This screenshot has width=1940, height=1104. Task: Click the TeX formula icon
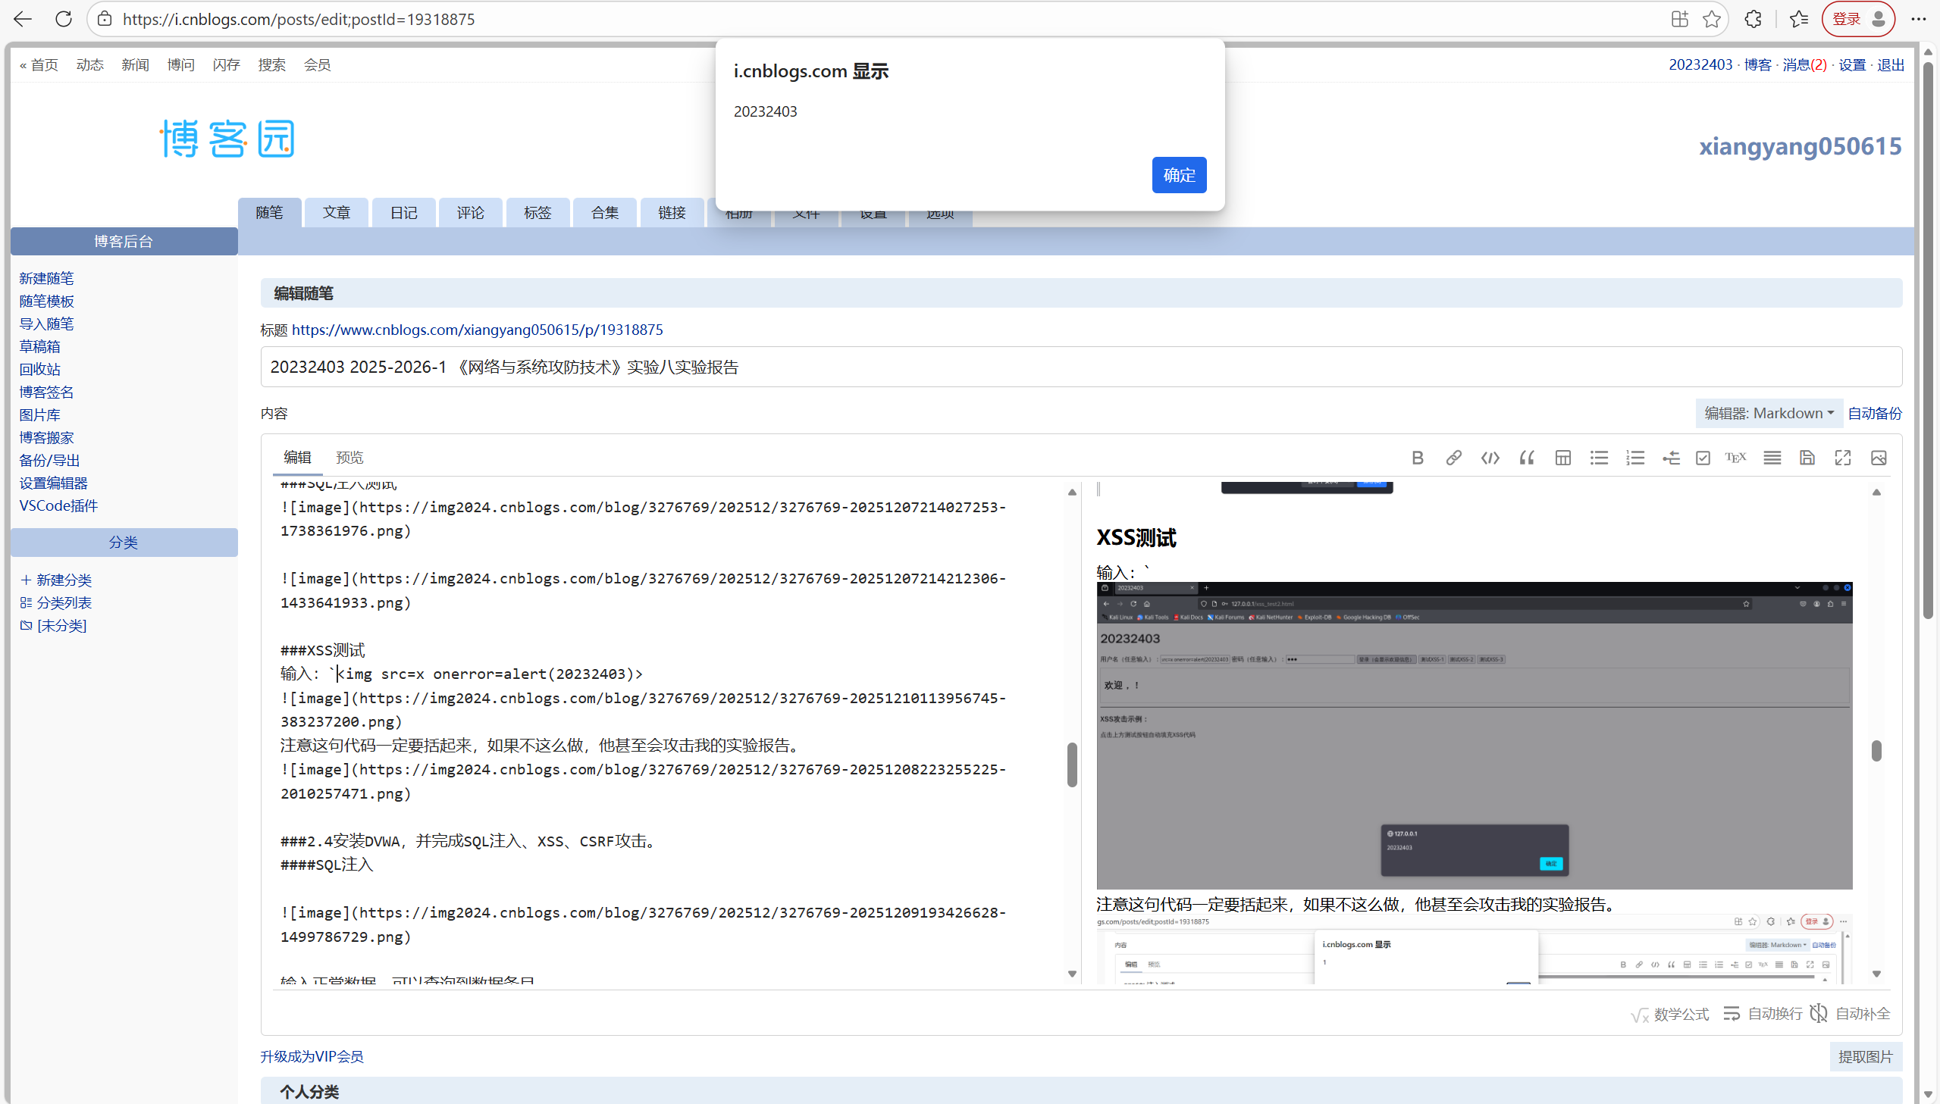1735,458
